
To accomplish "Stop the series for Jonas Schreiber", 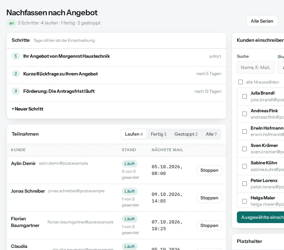I will pos(209,198).
